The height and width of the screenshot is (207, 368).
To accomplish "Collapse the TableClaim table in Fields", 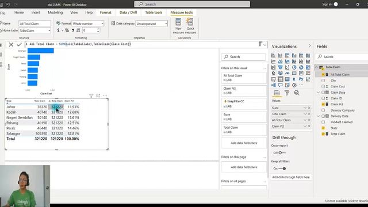I will [316, 67].
